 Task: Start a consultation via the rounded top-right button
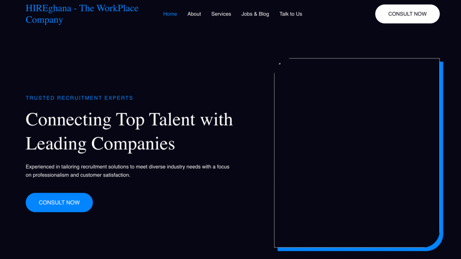pyautogui.click(x=407, y=13)
